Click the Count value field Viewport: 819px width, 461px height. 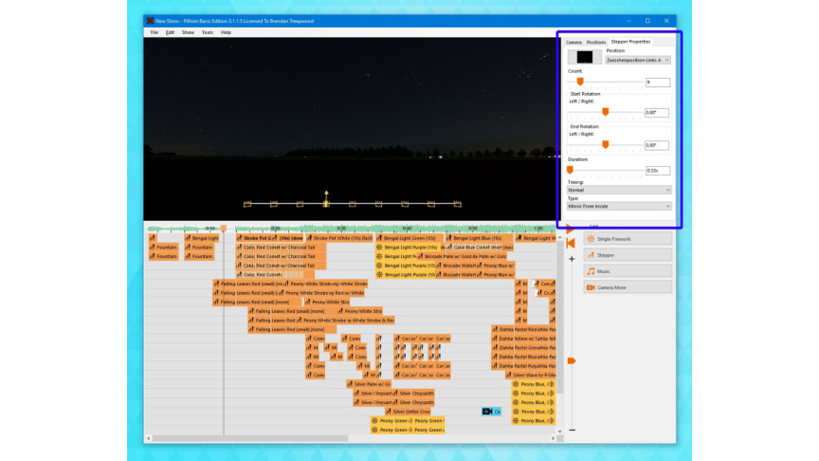[x=658, y=83]
